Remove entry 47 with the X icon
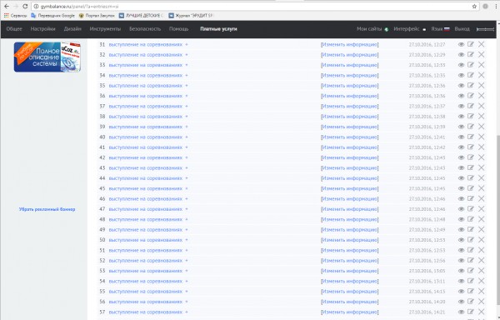Viewport: 500px width, 320px height. [x=481, y=209]
